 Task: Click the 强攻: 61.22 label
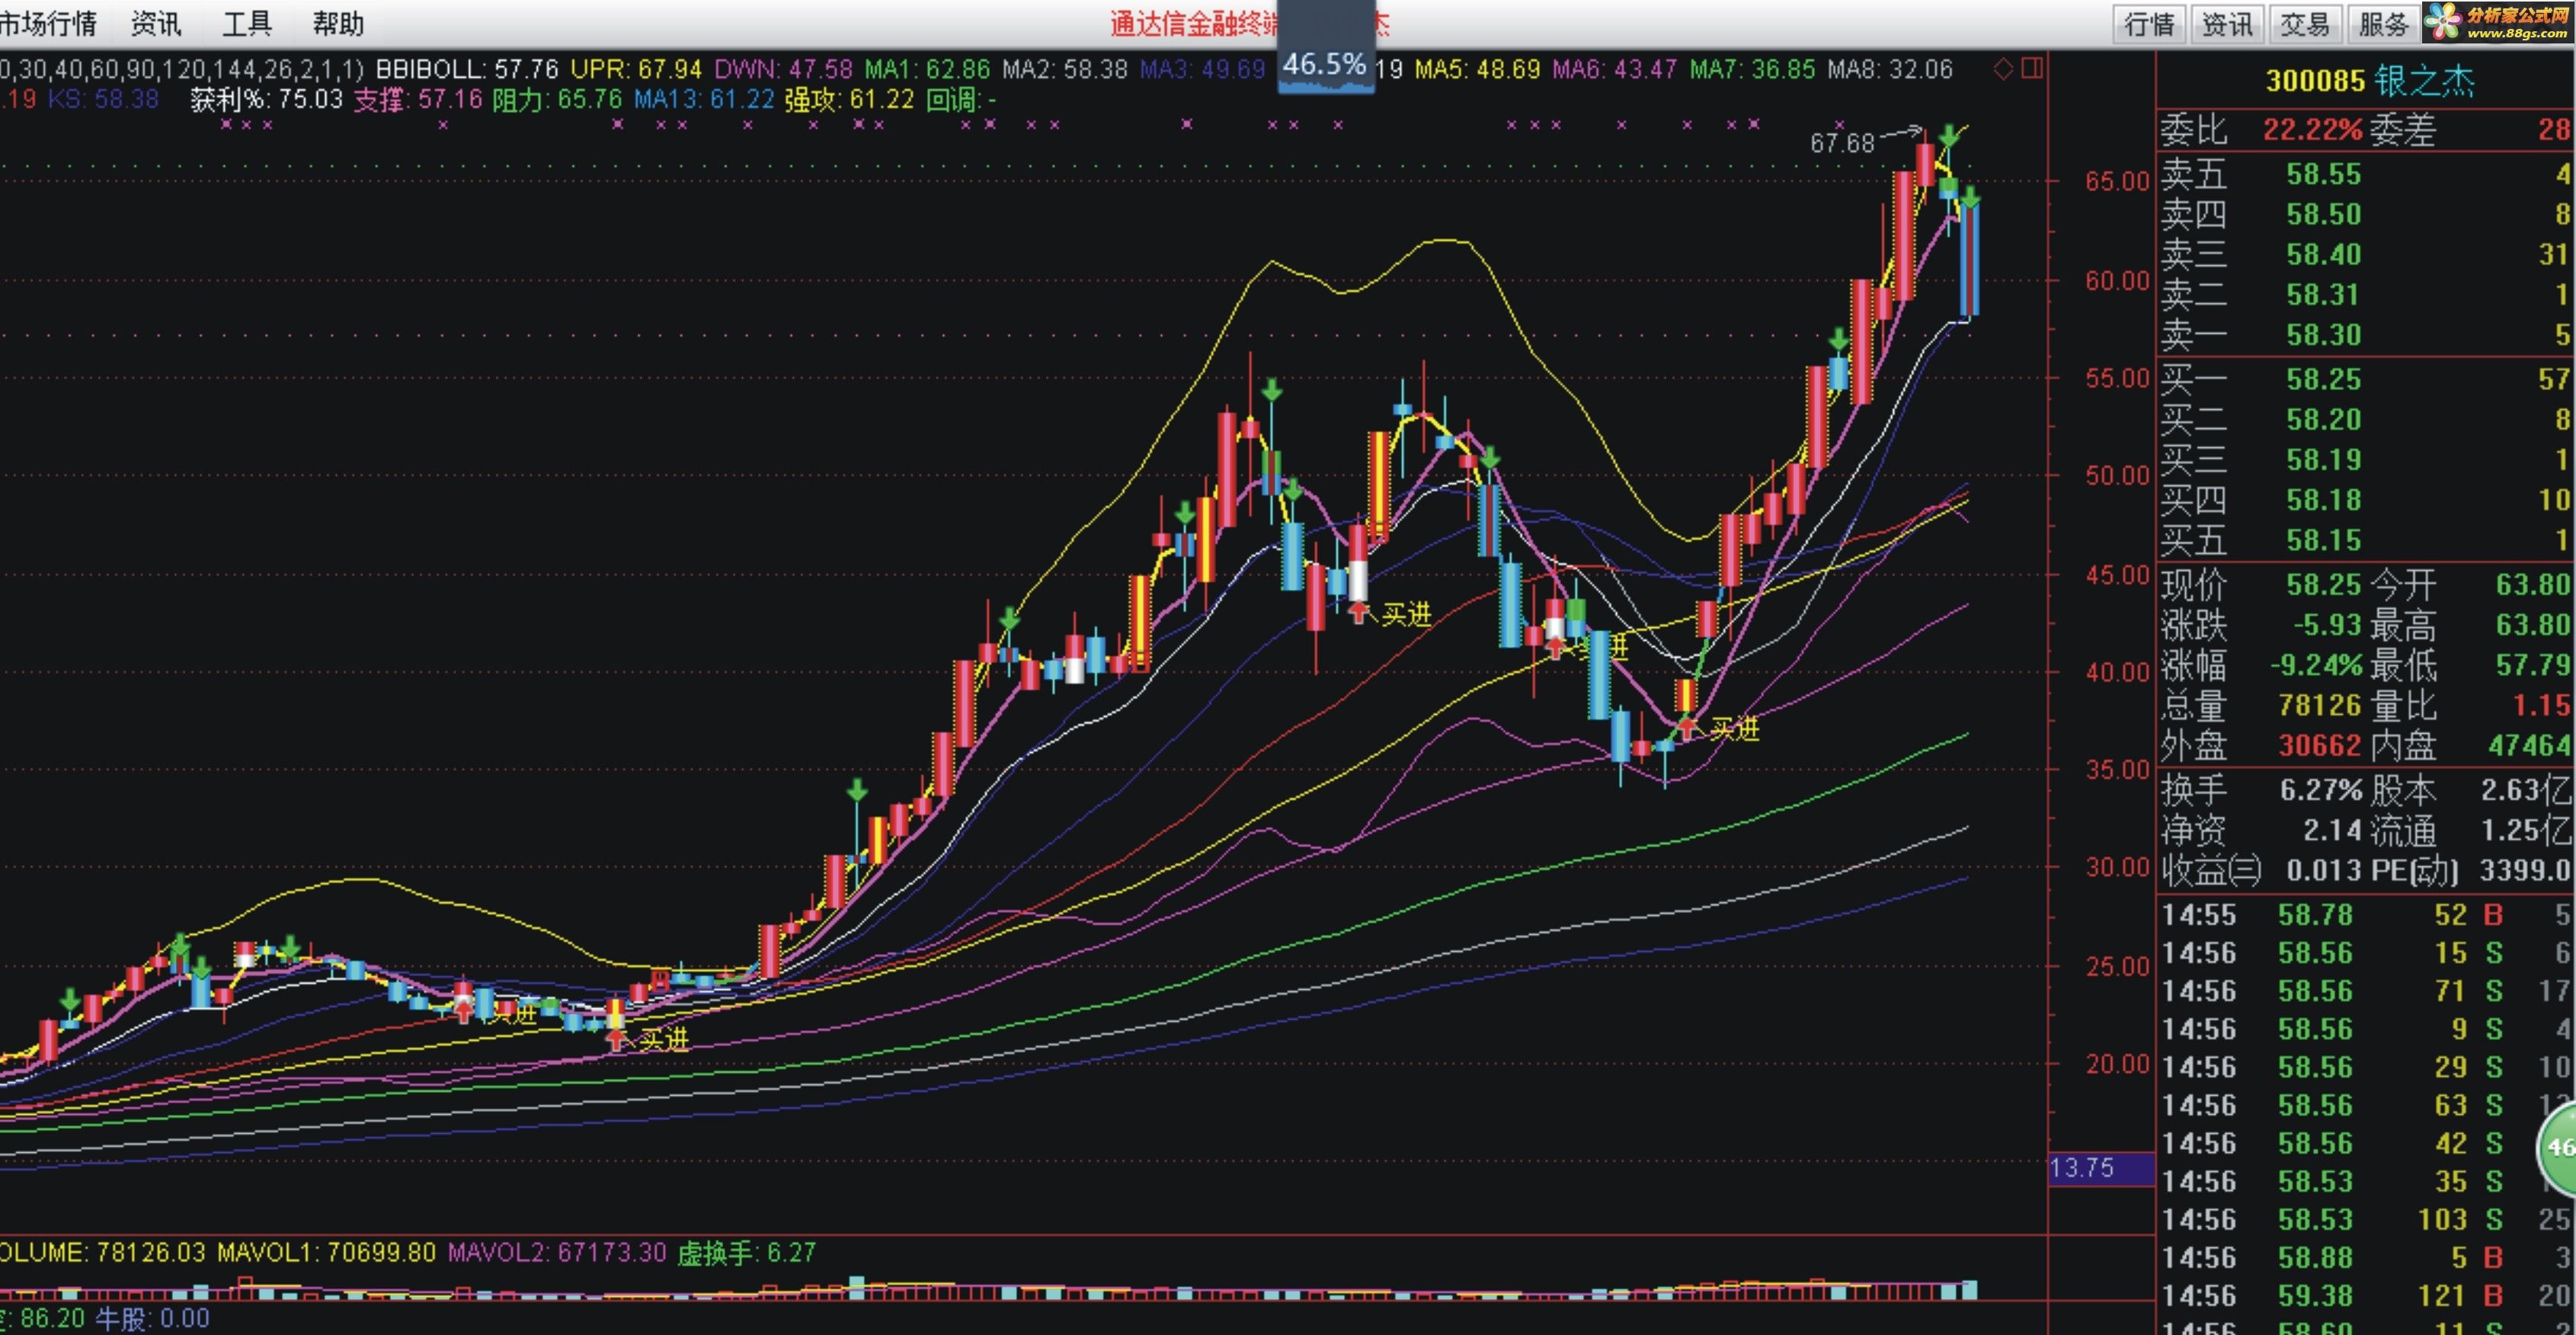click(x=849, y=100)
